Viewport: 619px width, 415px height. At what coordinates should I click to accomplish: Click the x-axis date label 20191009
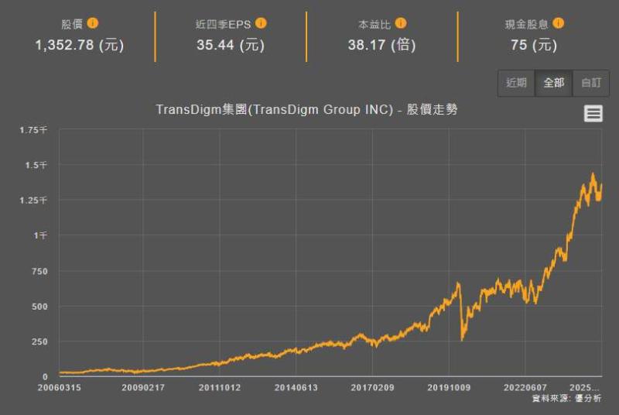click(449, 387)
